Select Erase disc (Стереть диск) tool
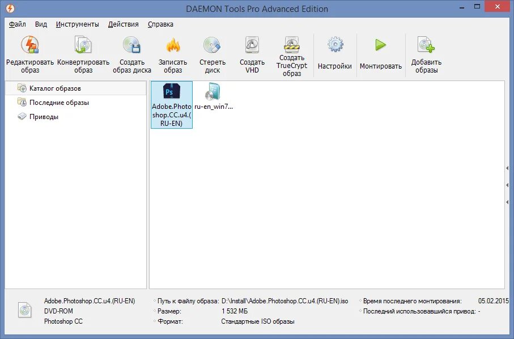Viewport: 514px width, 339px height. click(x=212, y=45)
